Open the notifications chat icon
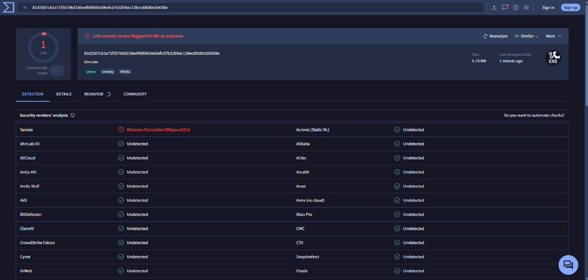This screenshot has height=280, width=588. [505, 7]
